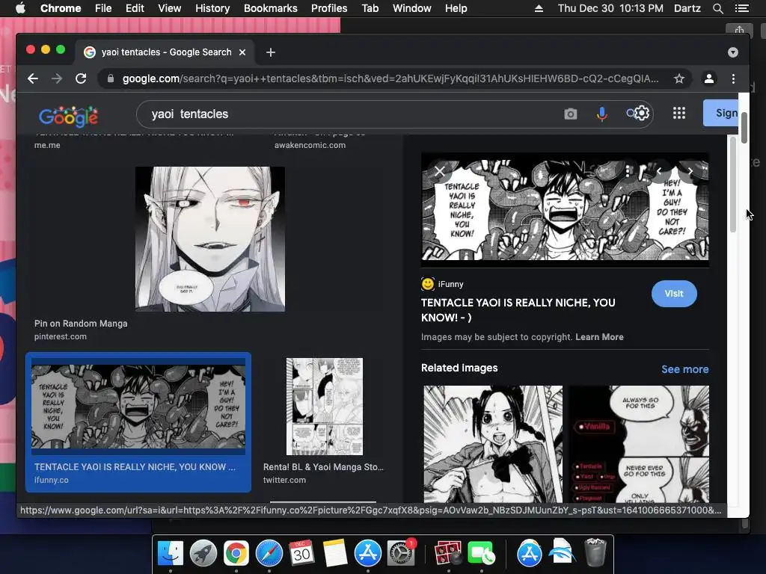Open Spotlight search in menu bar
766x574 pixels.
(x=717, y=8)
